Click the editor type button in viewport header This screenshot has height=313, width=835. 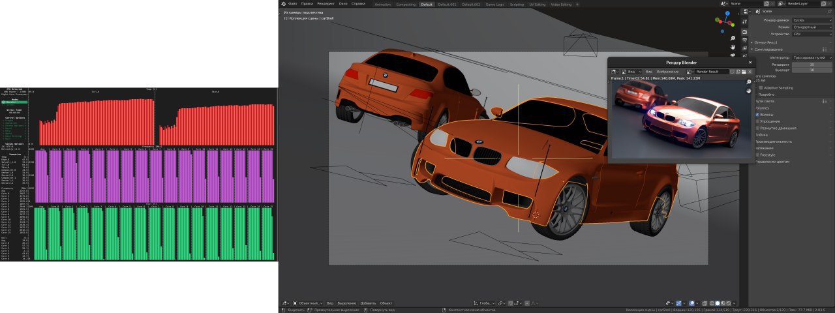(x=286, y=303)
